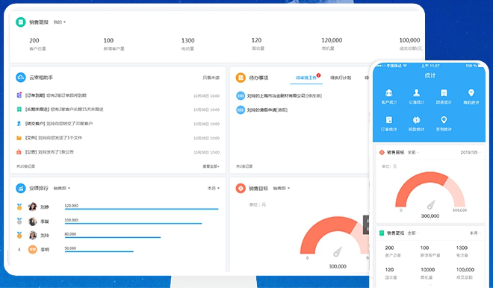Screen dimensions: 493x299
Task: Tap the 客户统计 icon on the phone
Action: click(x=389, y=94)
